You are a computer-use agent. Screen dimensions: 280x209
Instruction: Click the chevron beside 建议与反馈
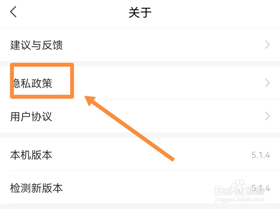268,45
